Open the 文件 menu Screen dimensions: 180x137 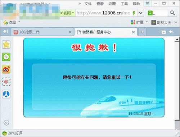pyautogui.click(x=88, y=4)
